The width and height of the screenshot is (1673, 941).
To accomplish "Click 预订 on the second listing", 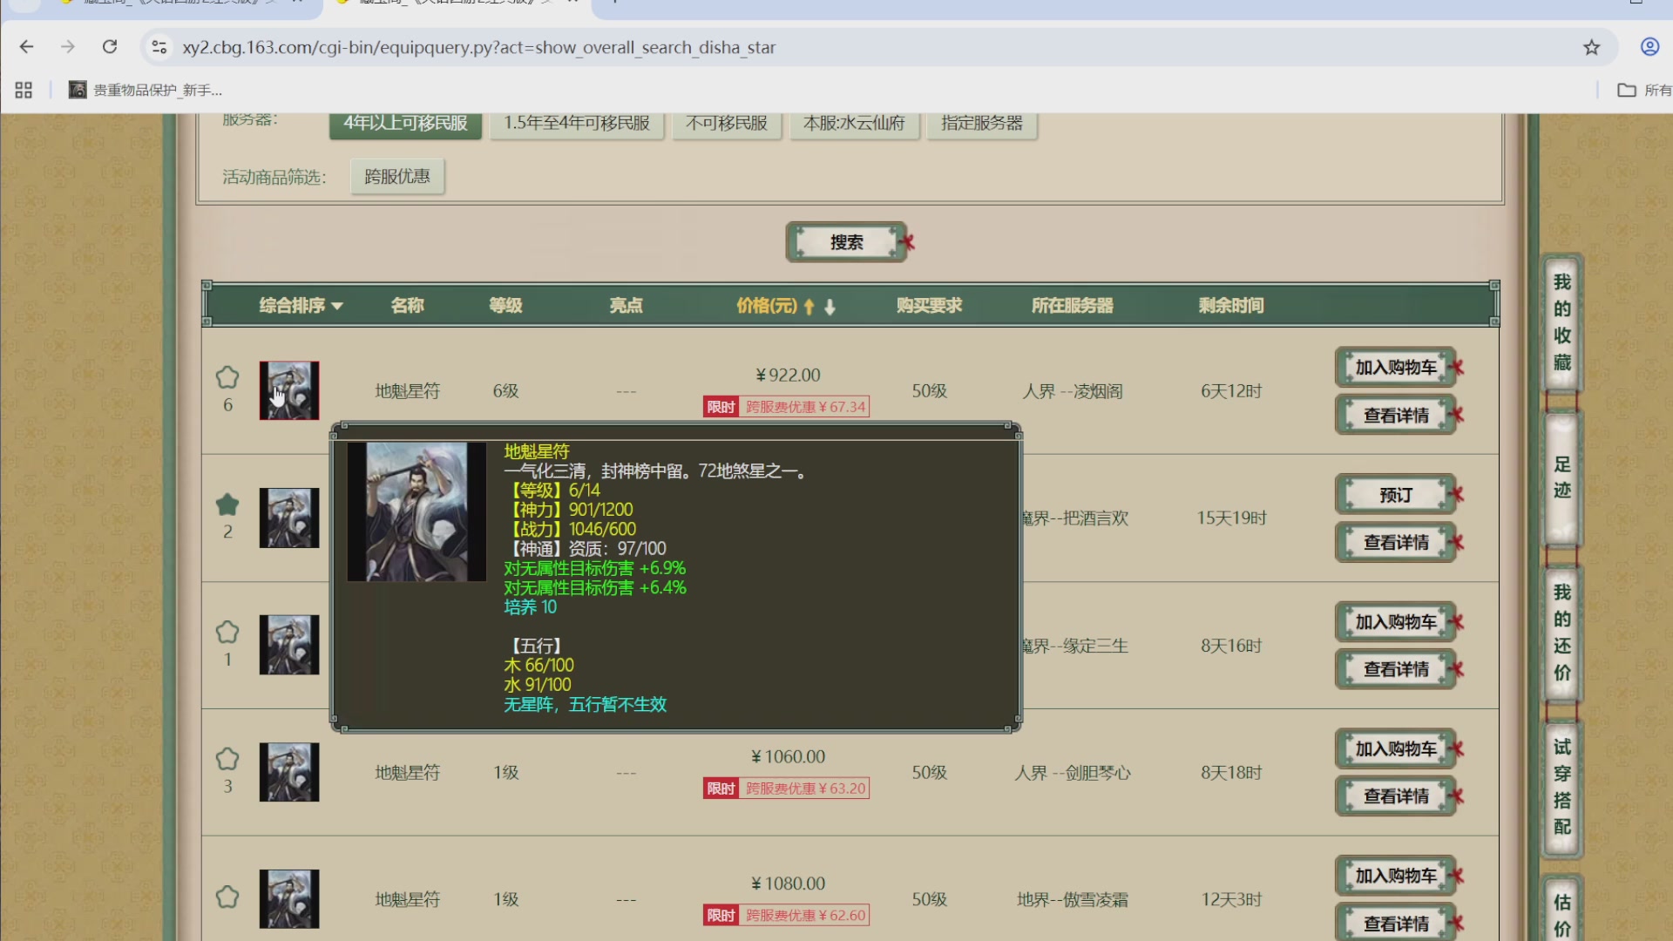I will click(1394, 494).
